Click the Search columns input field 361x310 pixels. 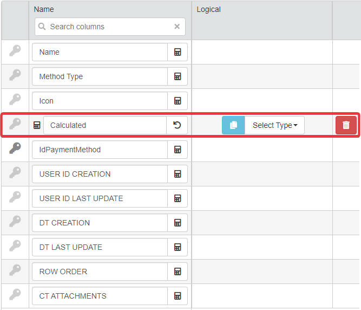(x=108, y=27)
